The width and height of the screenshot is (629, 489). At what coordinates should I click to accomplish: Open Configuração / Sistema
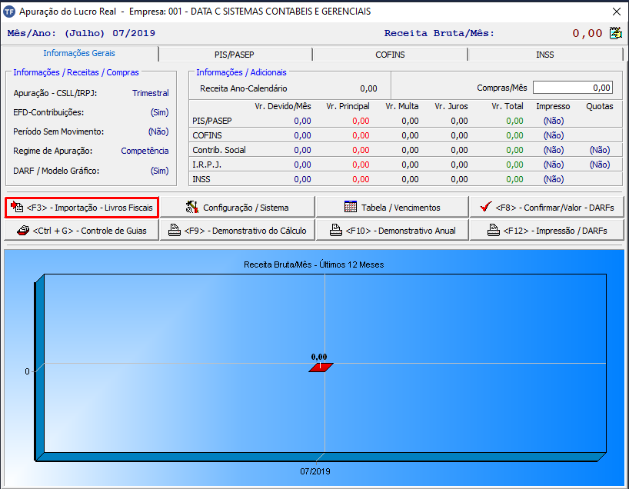(237, 208)
